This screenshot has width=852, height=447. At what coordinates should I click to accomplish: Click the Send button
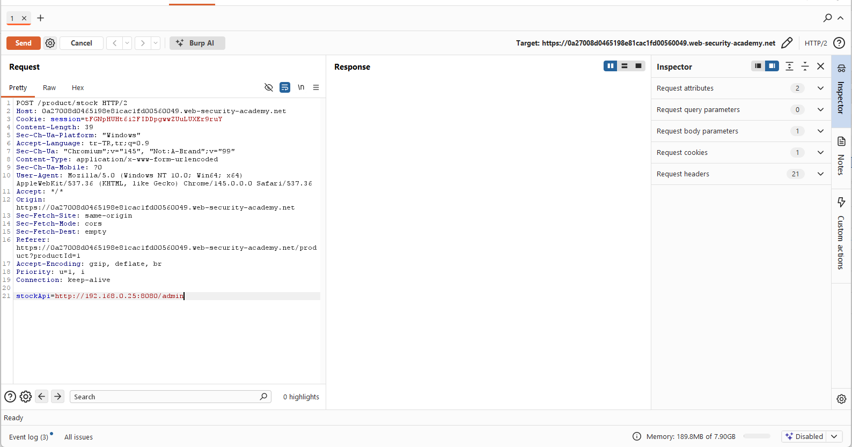[x=24, y=43]
